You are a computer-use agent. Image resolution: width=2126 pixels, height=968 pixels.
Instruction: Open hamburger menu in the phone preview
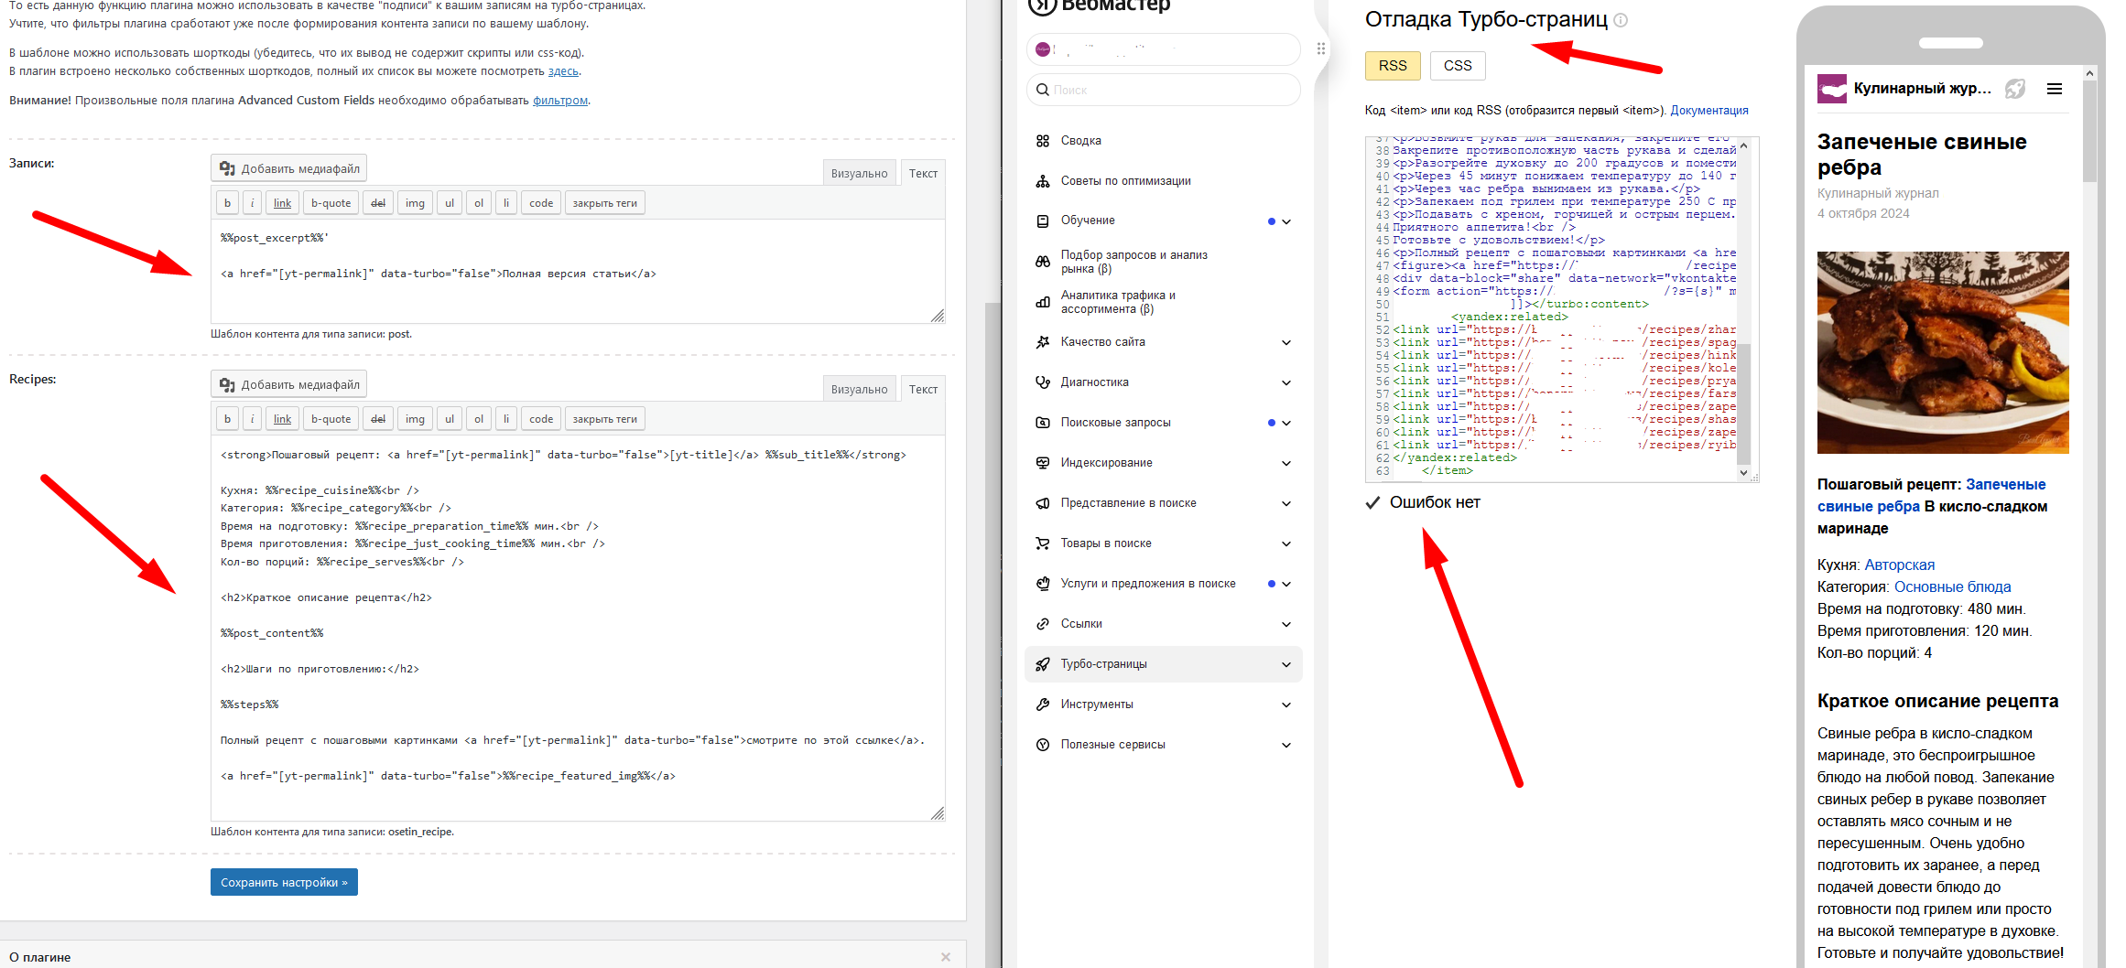(2055, 89)
